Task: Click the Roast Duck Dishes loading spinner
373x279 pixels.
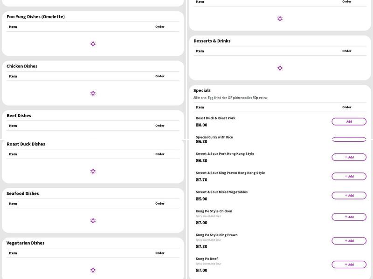Action: 93,171
